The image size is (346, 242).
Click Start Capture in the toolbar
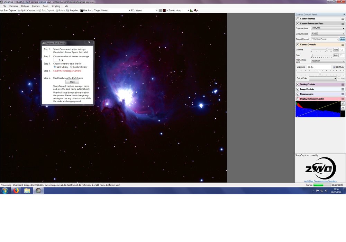click(x=8, y=10)
